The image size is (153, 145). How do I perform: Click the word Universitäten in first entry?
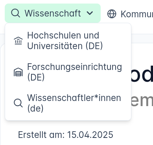(x=55, y=46)
